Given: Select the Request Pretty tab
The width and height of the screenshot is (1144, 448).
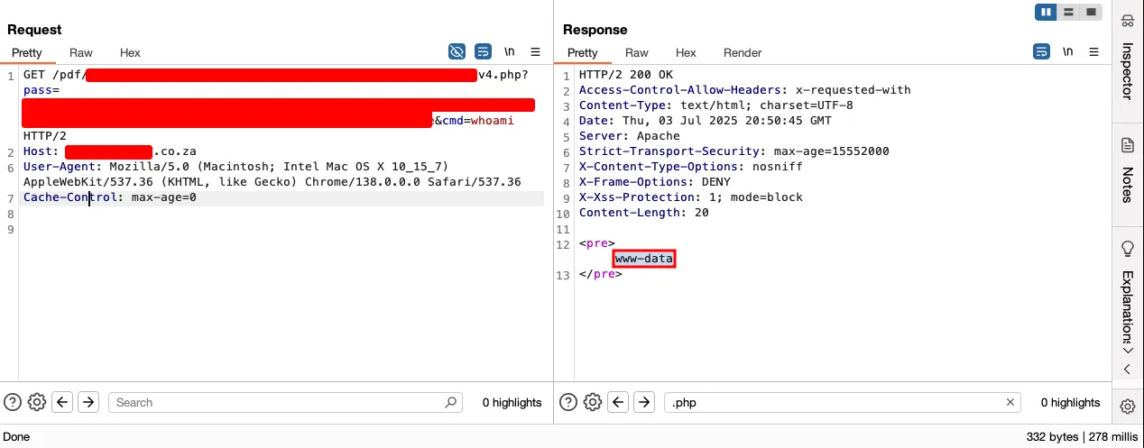Looking at the screenshot, I should pos(27,53).
